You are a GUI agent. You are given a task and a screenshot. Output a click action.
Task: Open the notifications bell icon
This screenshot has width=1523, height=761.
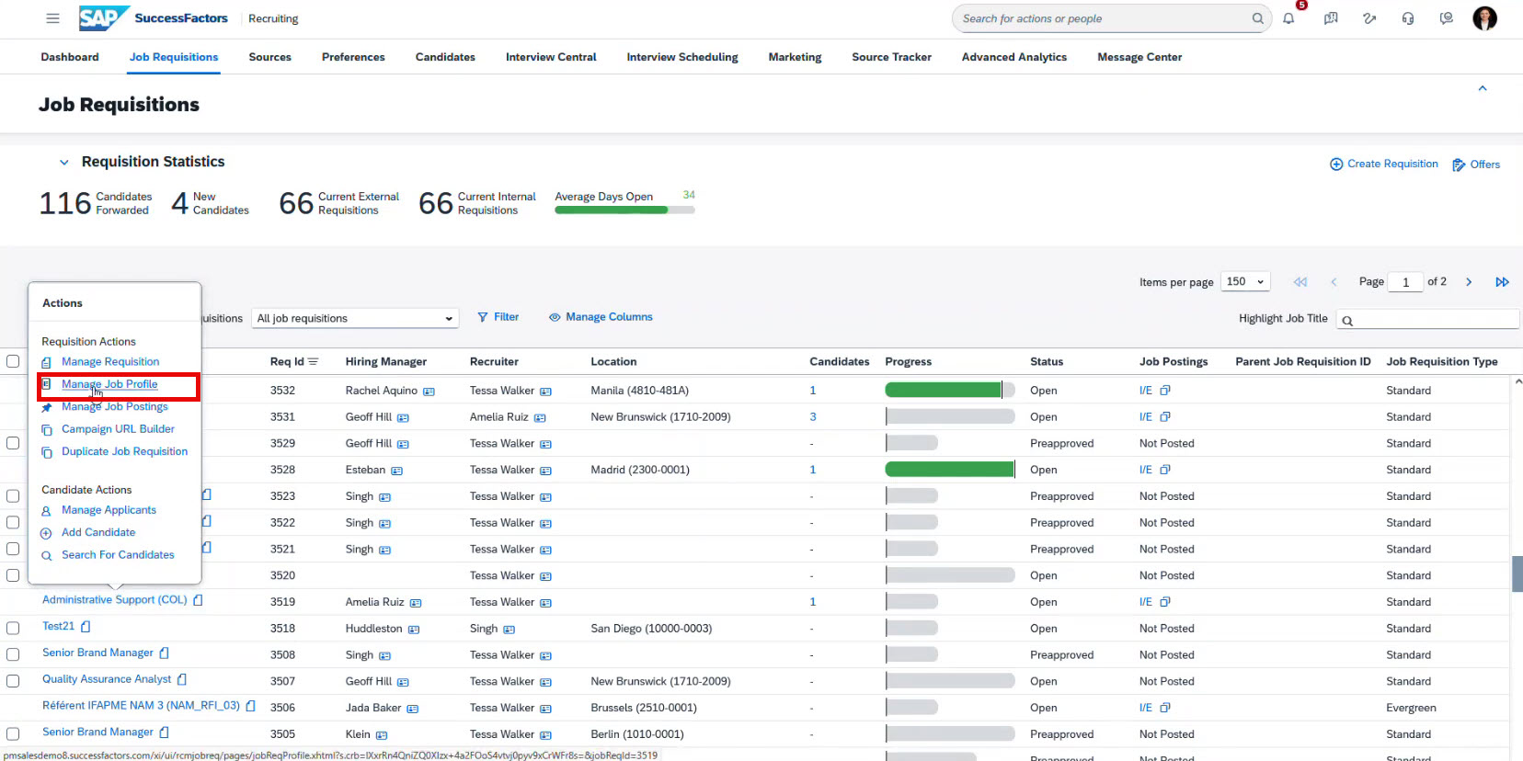pos(1288,18)
